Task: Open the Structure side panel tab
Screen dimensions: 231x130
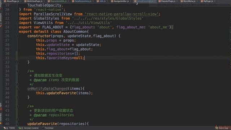Action: (x=1, y=20)
